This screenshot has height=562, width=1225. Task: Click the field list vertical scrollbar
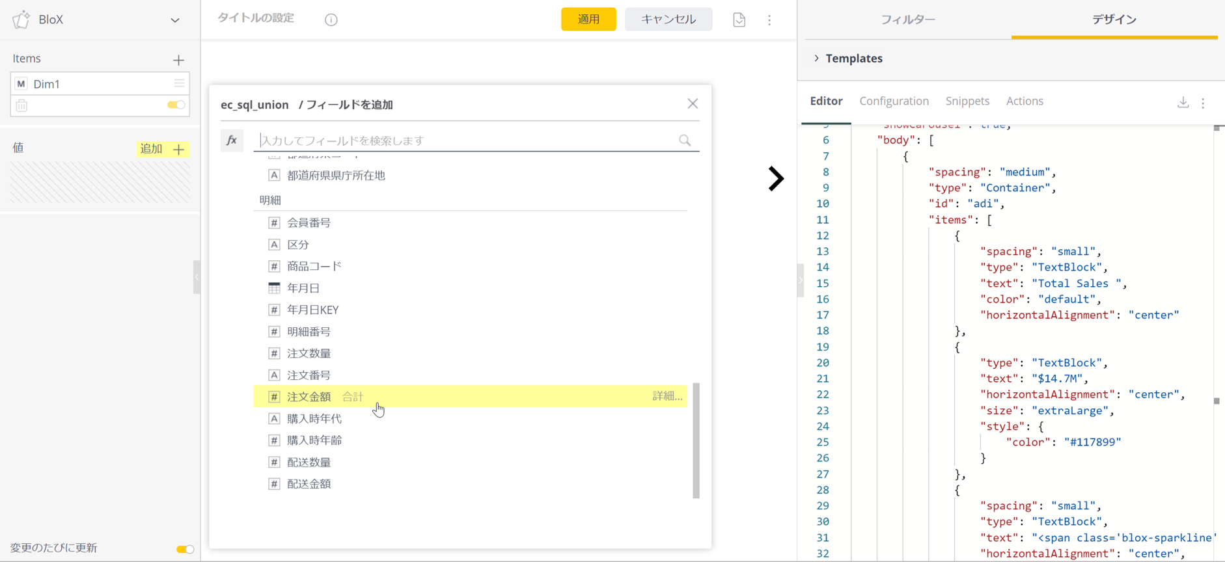click(x=696, y=440)
